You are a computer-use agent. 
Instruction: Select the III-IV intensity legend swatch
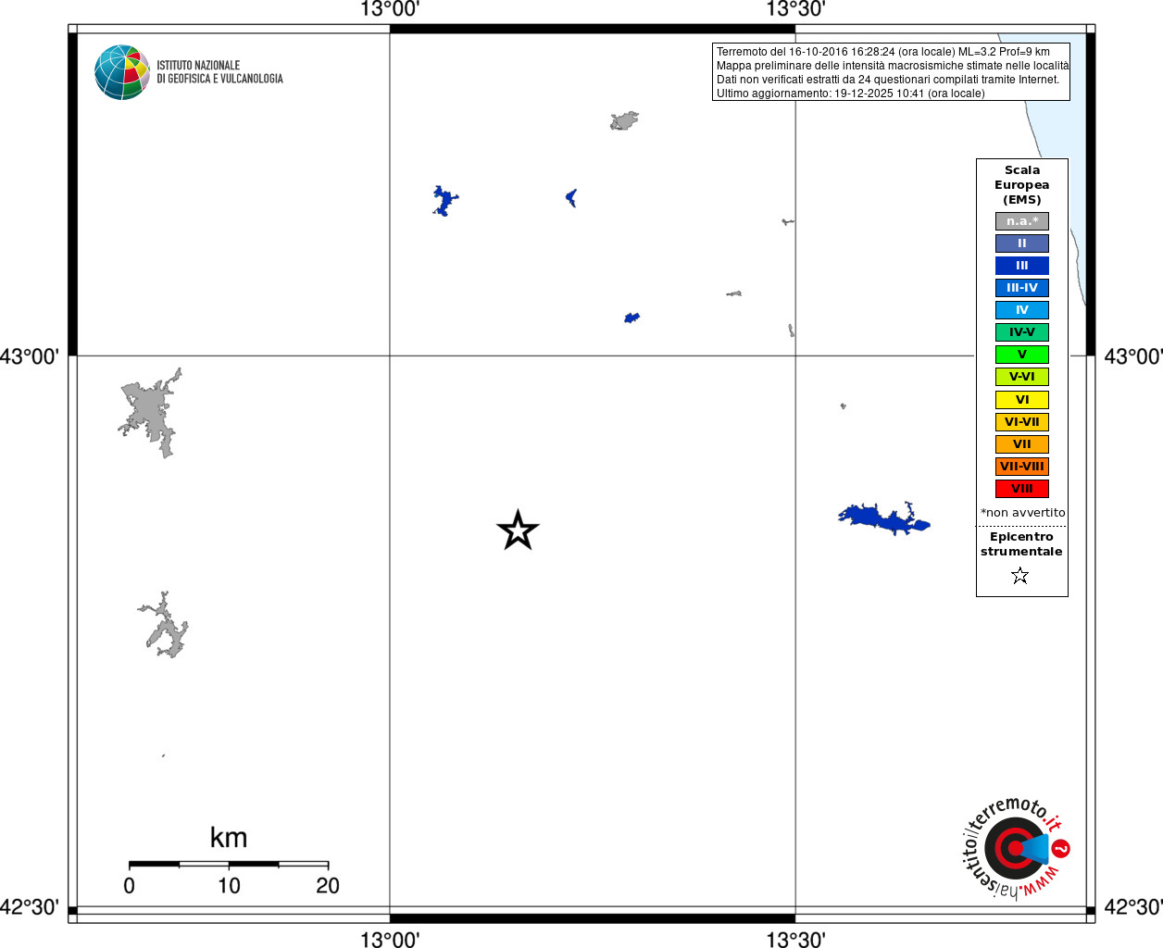point(1022,288)
